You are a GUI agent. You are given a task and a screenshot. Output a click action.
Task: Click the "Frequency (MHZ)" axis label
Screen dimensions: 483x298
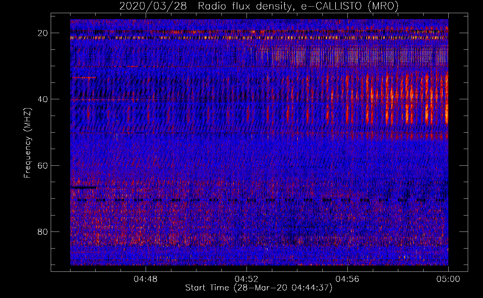(27, 143)
